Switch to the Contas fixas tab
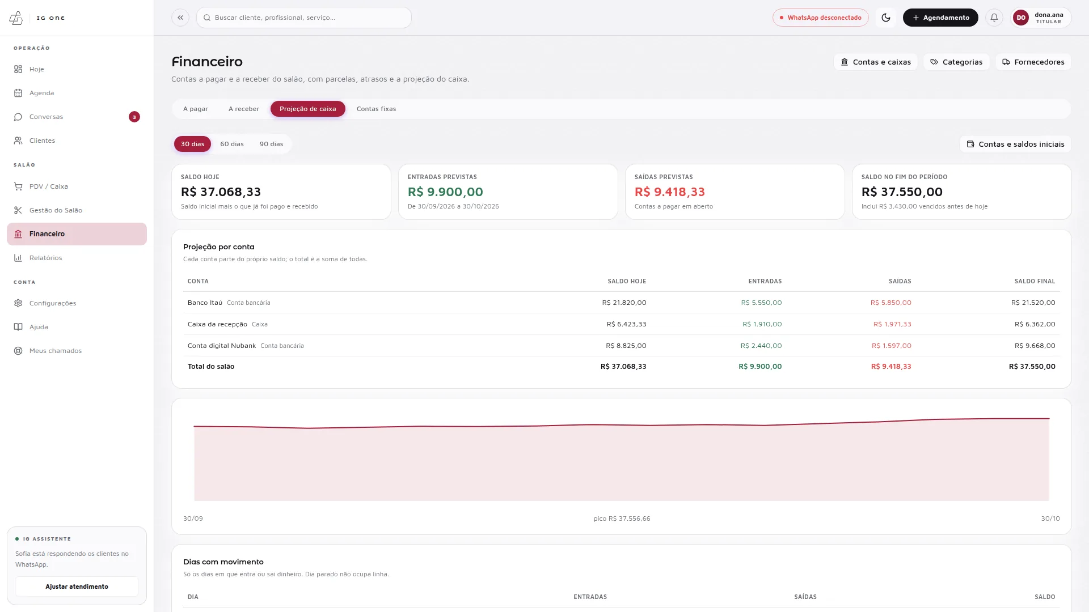This screenshot has width=1089, height=612. tap(377, 109)
